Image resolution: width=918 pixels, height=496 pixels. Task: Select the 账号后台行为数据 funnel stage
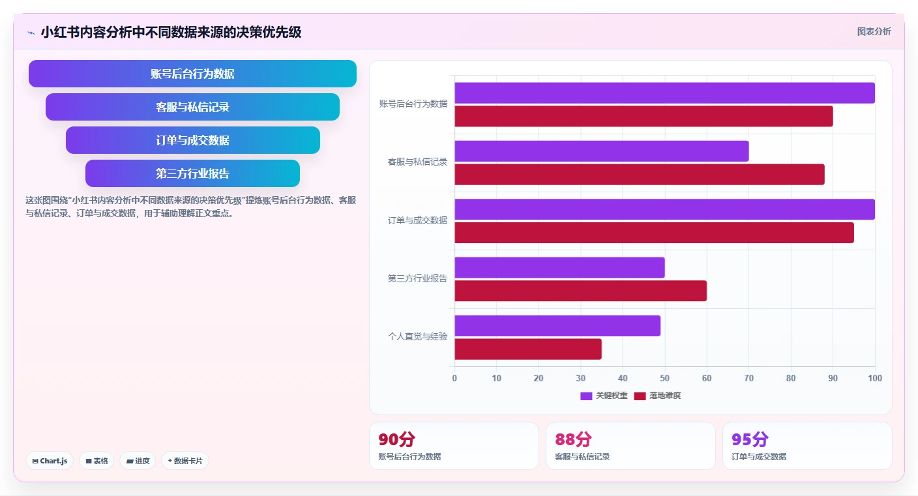(x=192, y=74)
